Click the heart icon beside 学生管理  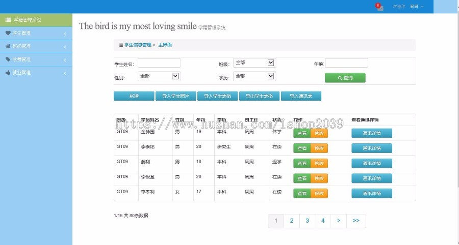pos(8,33)
